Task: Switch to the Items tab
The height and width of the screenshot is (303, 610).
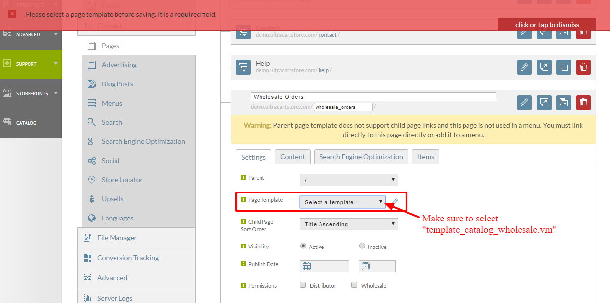Action: (x=426, y=156)
